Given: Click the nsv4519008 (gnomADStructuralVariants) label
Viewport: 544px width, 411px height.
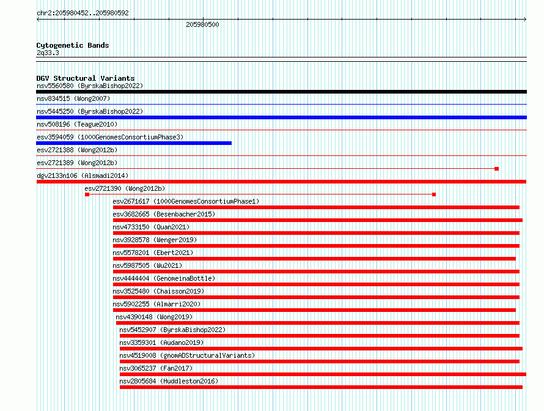Looking at the screenshot, I should pyautogui.click(x=188, y=355).
